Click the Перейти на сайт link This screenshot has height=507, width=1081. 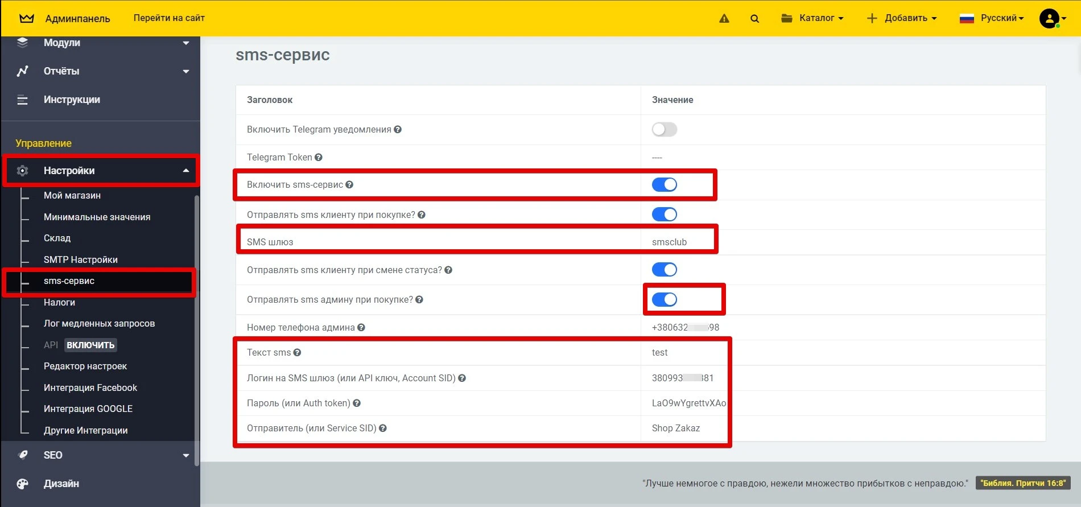coord(169,18)
